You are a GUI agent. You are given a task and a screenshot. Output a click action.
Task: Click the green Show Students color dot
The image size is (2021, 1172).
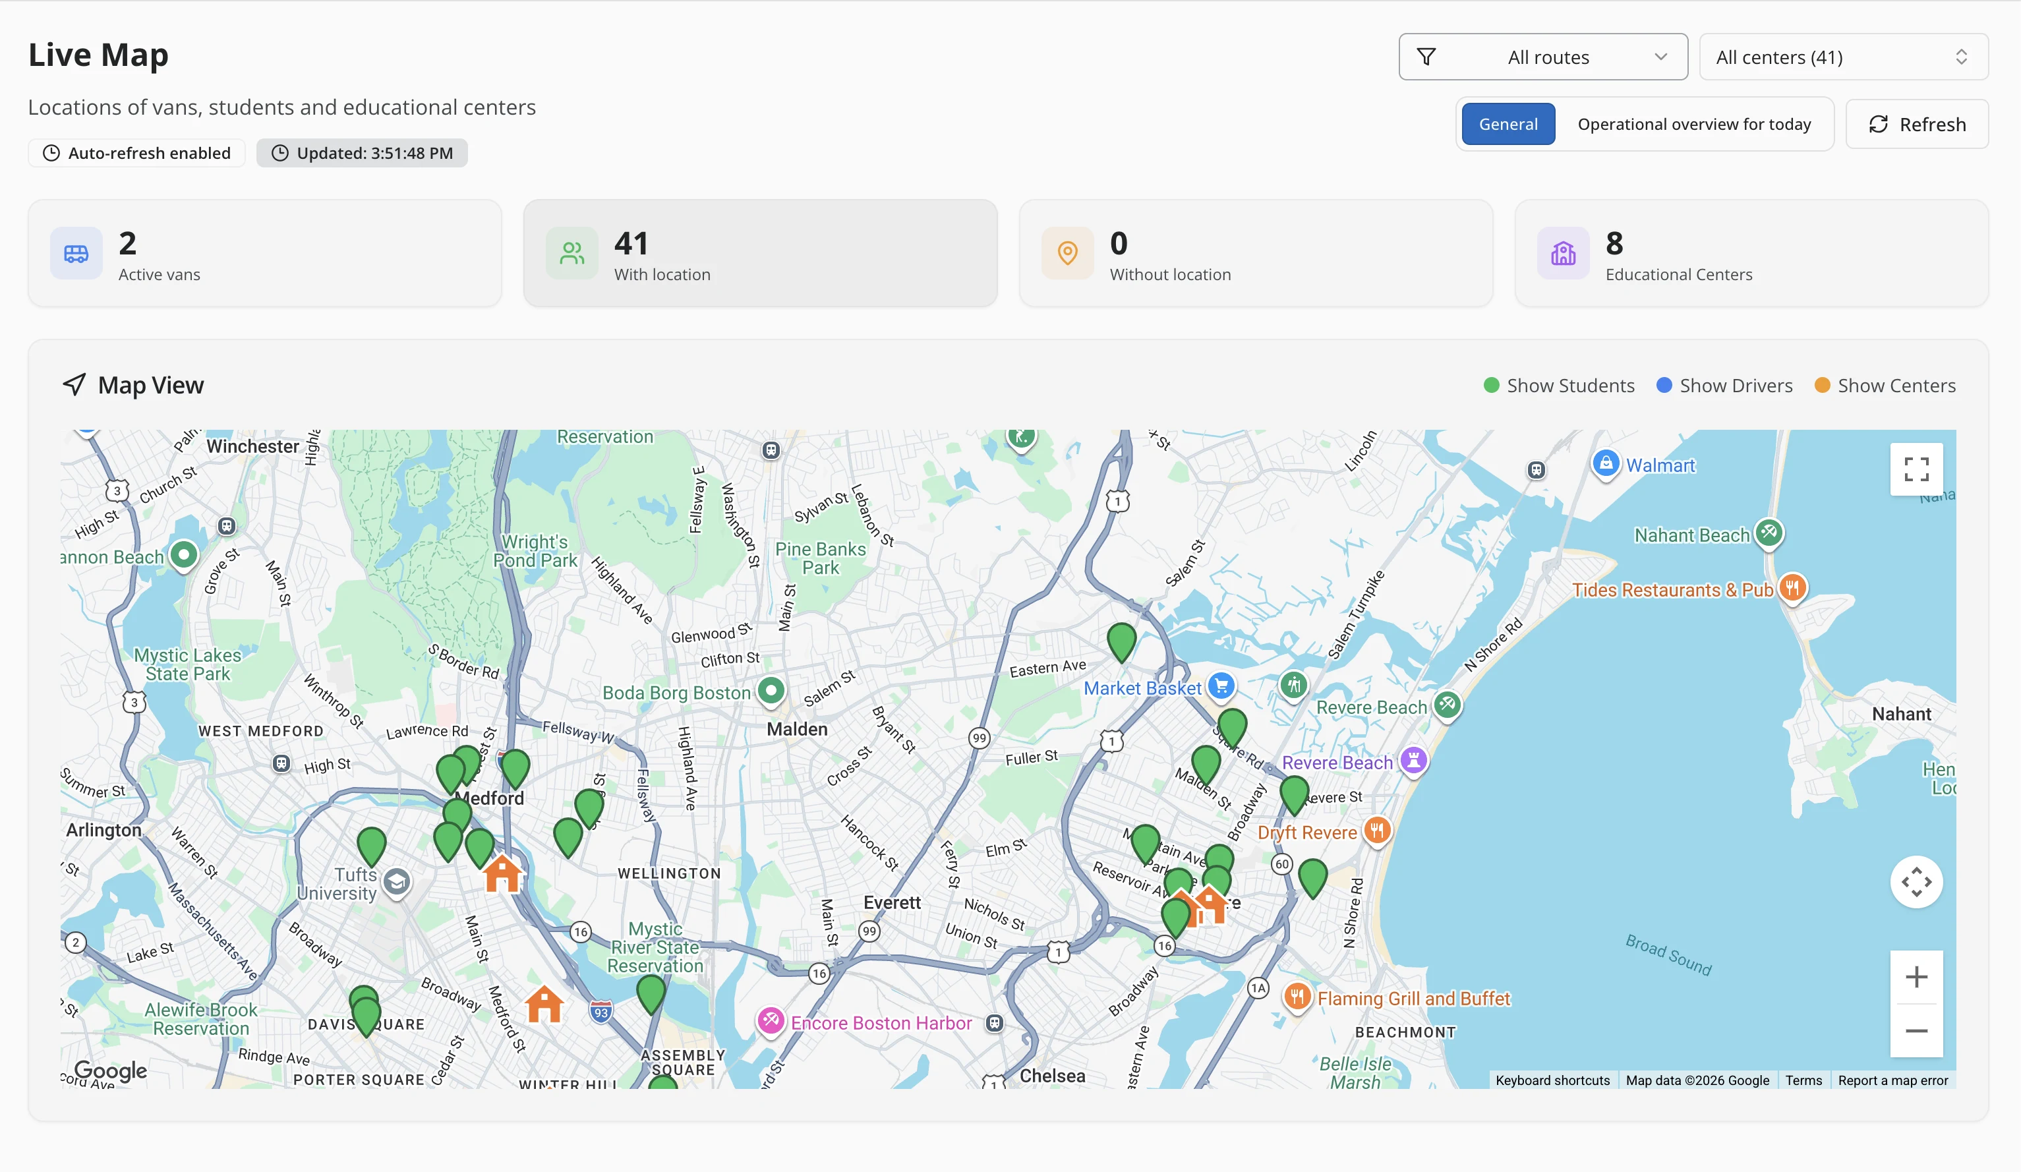[x=1492, y=386]
